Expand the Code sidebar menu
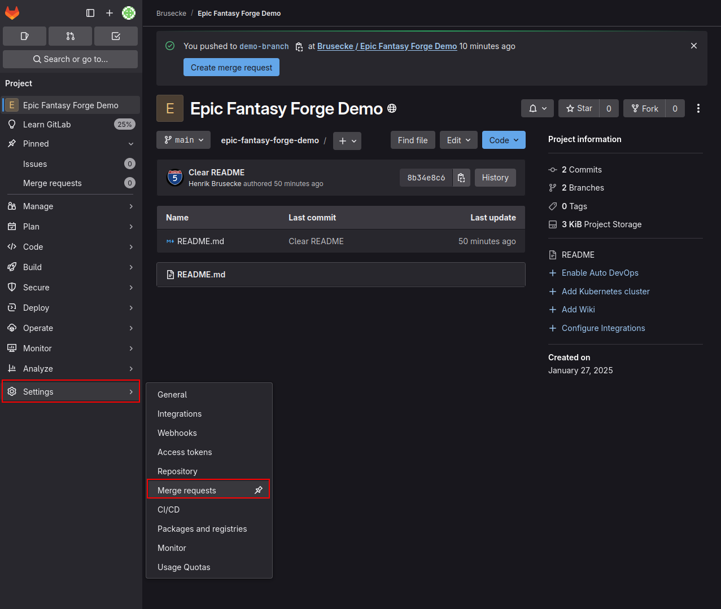 71,247
